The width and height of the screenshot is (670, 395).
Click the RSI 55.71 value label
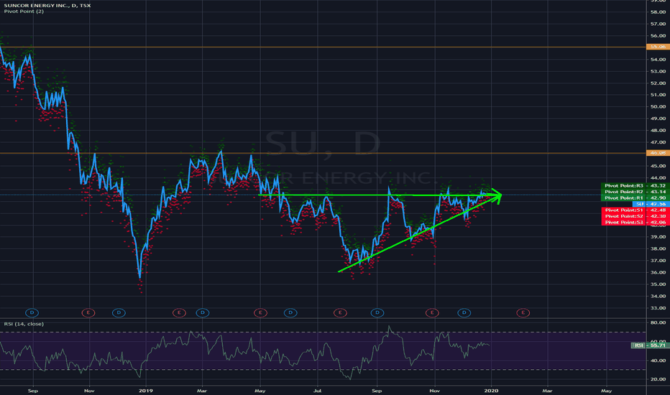(x=651, y=345)
